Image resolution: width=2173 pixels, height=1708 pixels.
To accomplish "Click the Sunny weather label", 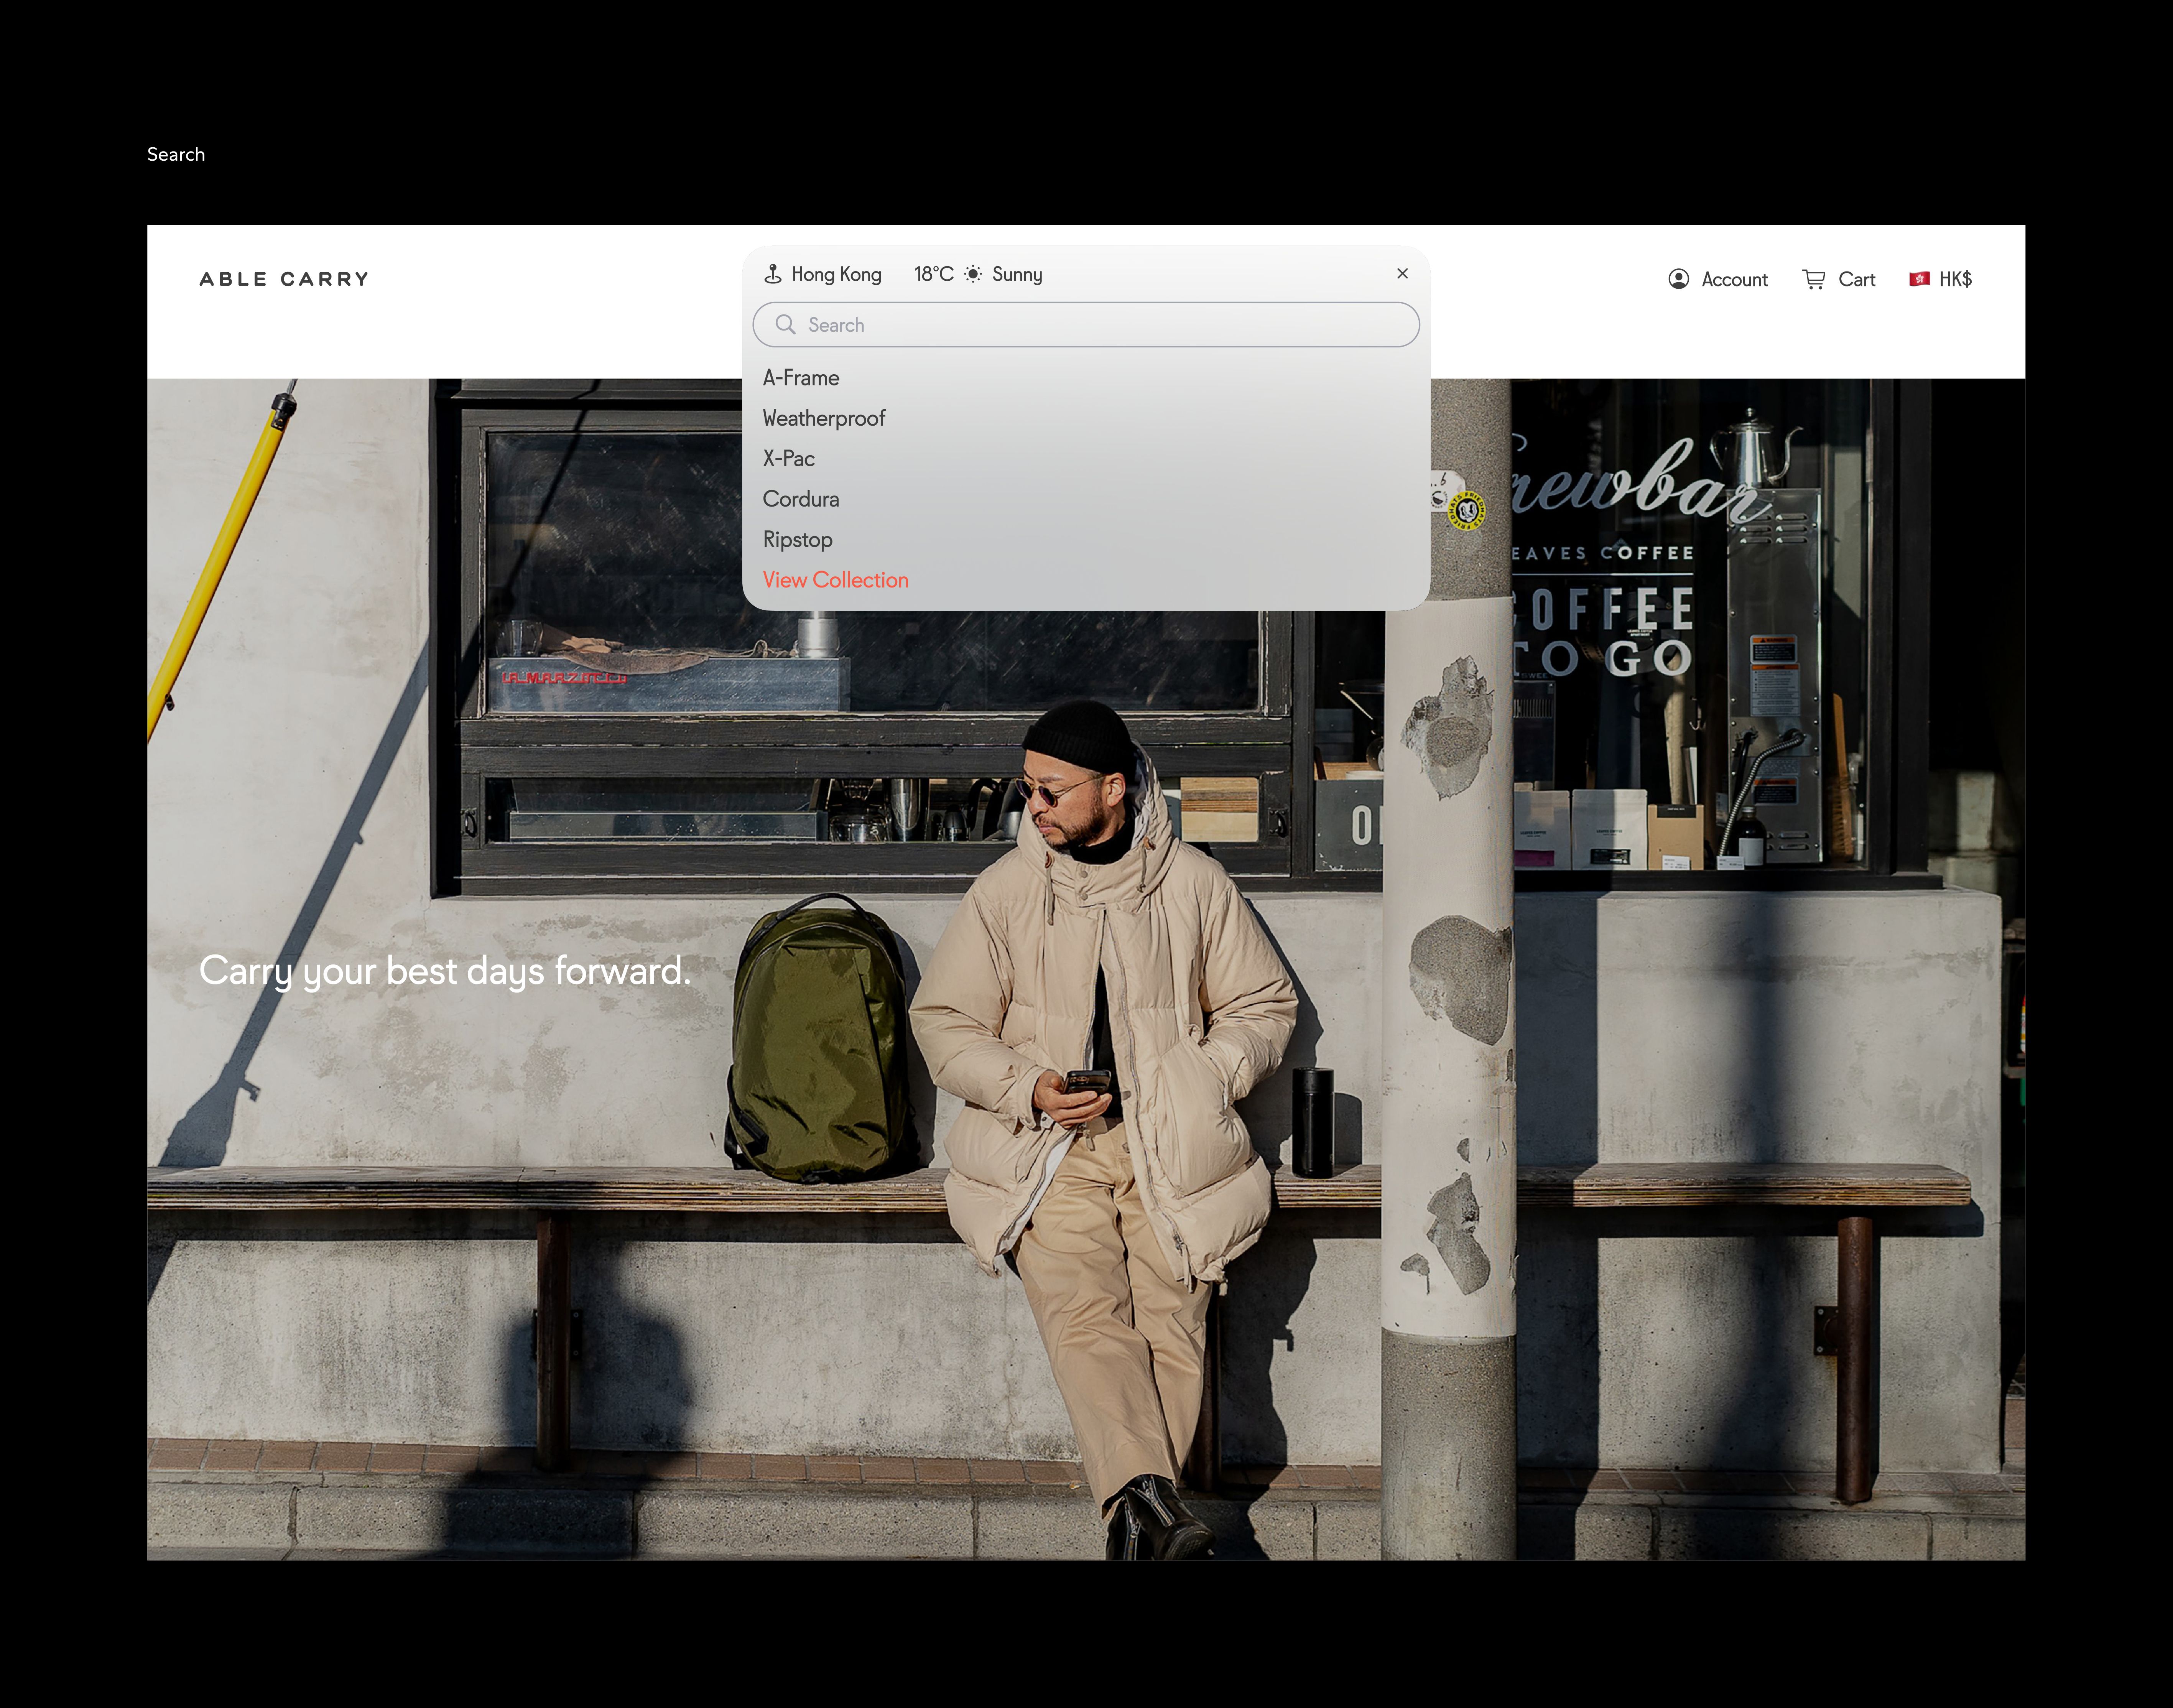I will (x=1017, y=275).
